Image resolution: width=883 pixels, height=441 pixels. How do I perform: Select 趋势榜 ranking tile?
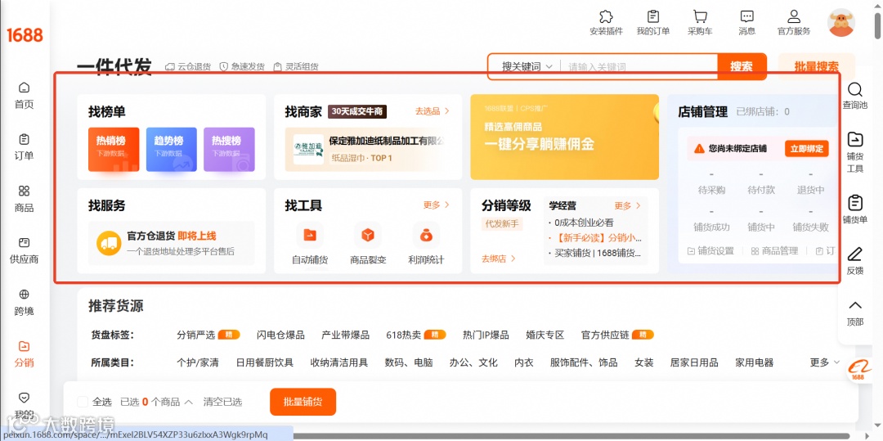(172, 149)
